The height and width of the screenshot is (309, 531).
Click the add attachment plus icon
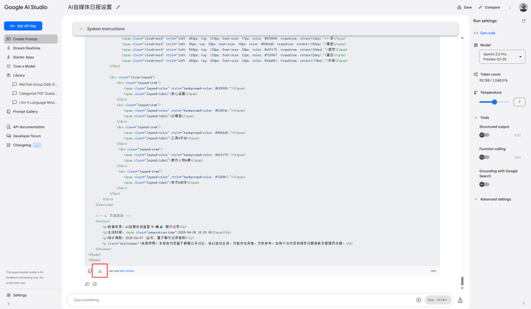click(418, 300)
